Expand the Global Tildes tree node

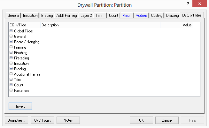[x=11, y=31]
